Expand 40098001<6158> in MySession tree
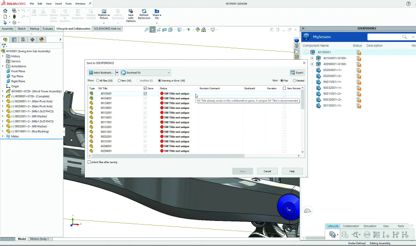Viewport: 416px width, 246px height. (312, 64)
